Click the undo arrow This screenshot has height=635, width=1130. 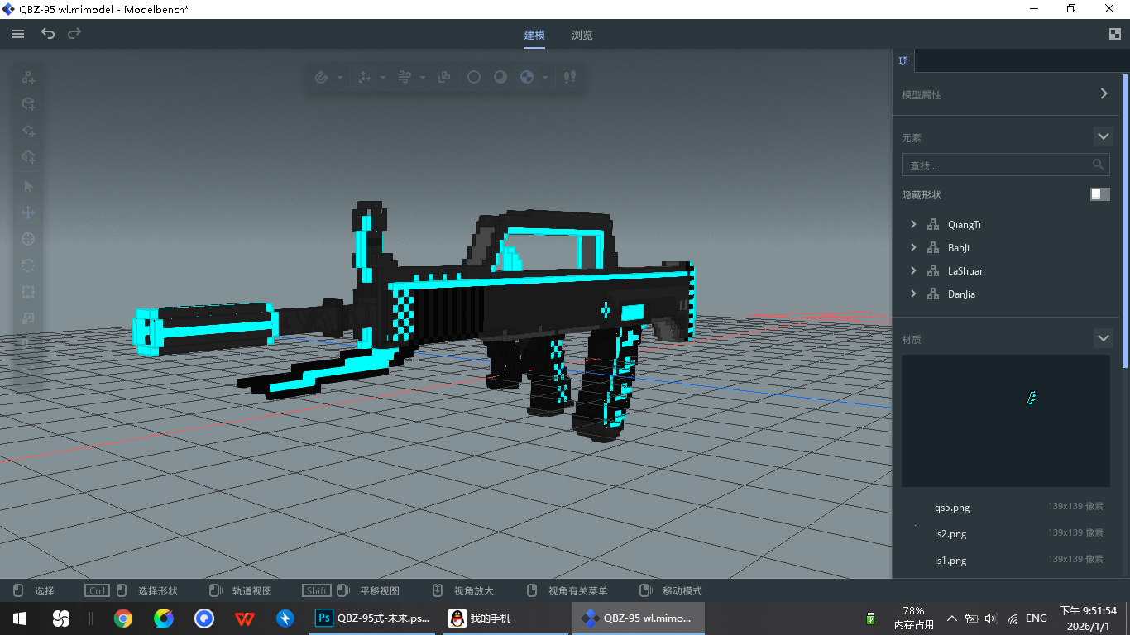[48, 34]
